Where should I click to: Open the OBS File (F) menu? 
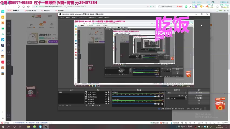click(x=62, y=17)
